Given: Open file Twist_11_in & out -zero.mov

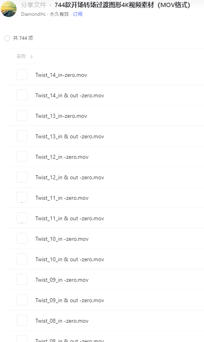Looking at the screenshot, I should (70, 219).
